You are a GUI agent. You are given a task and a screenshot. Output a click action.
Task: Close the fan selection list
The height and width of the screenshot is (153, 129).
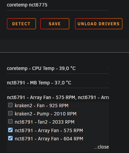(x=101, y=147)
